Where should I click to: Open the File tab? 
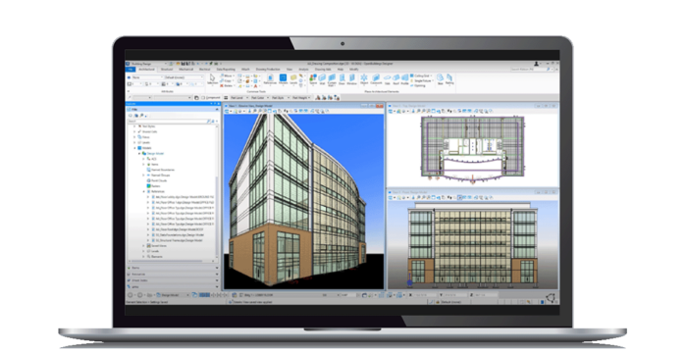(131, 70)
